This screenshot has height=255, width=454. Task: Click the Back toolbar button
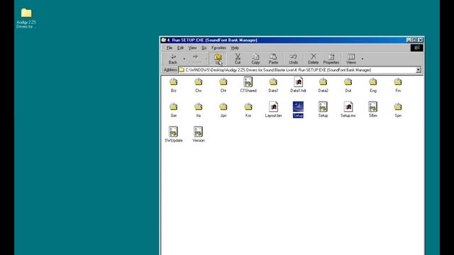tap(173, 59)
